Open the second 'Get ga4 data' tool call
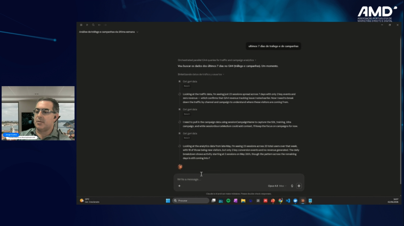Viewport: 404px width, 226px height. click(x=190, y=109)
